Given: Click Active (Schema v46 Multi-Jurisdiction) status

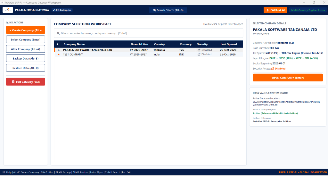Looking at the screenshot, I should (275, 113).
